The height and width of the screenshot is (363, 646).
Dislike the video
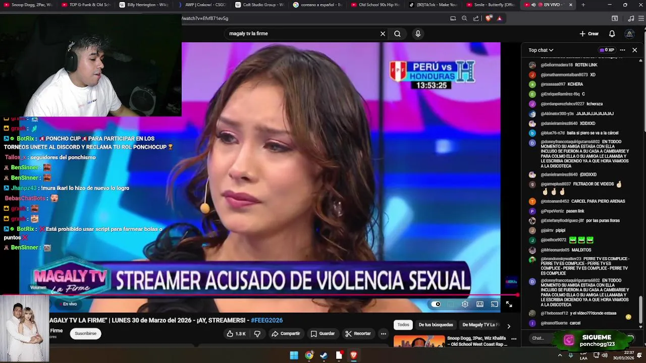(257, 333)
